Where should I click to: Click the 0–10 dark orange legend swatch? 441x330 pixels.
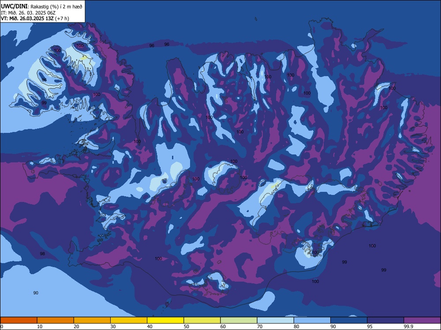[x=19, y=320]
